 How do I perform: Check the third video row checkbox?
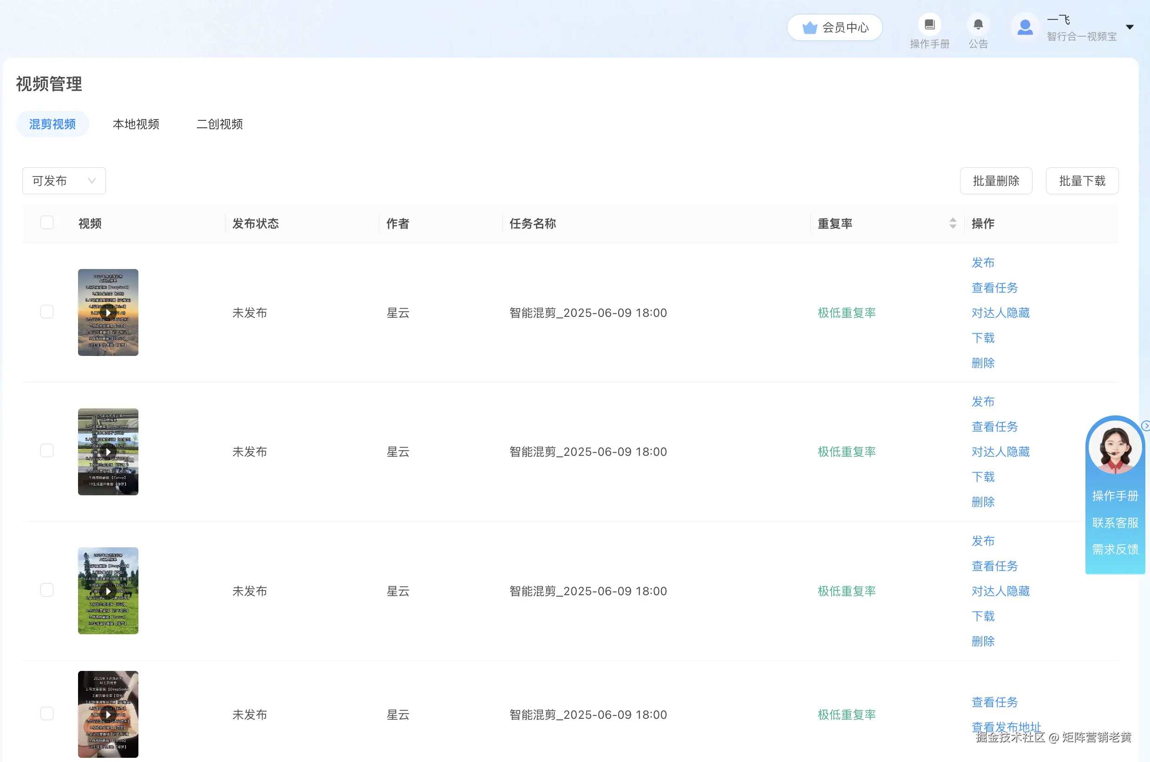(47, 590)
